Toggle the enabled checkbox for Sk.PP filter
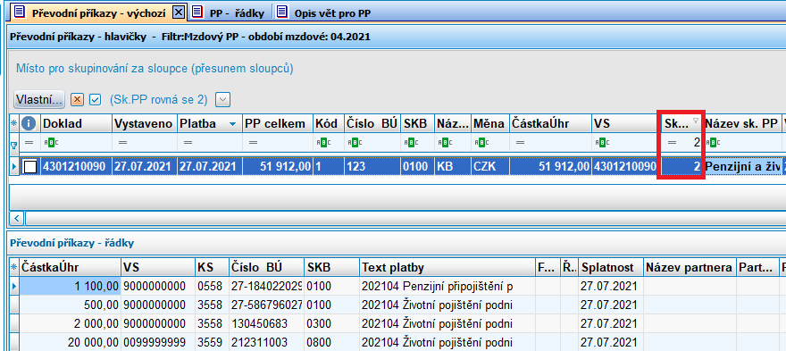This screenshot has height=351, width=786. [x=96, y=100]
